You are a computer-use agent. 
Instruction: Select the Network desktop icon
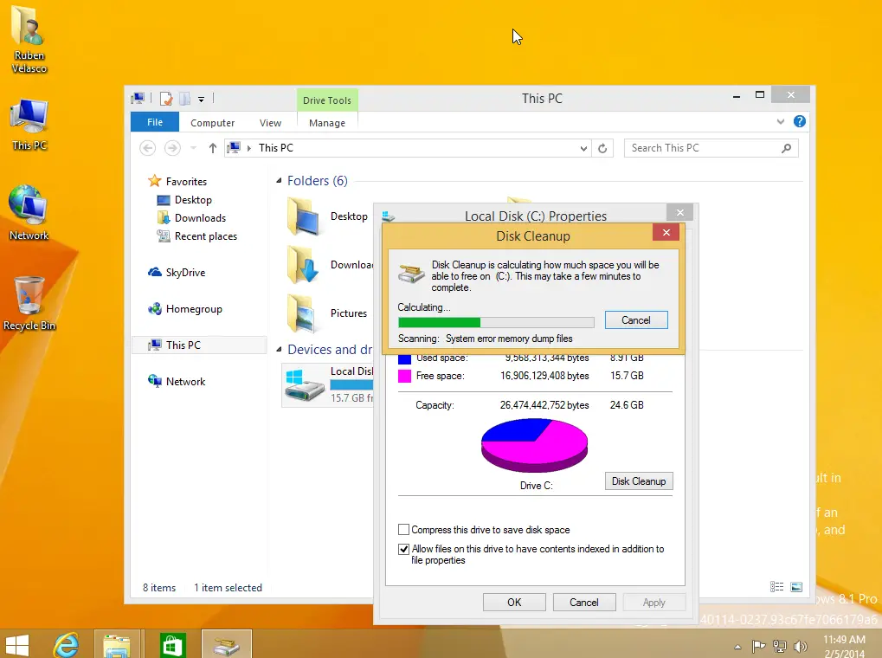tap(29, 213)
